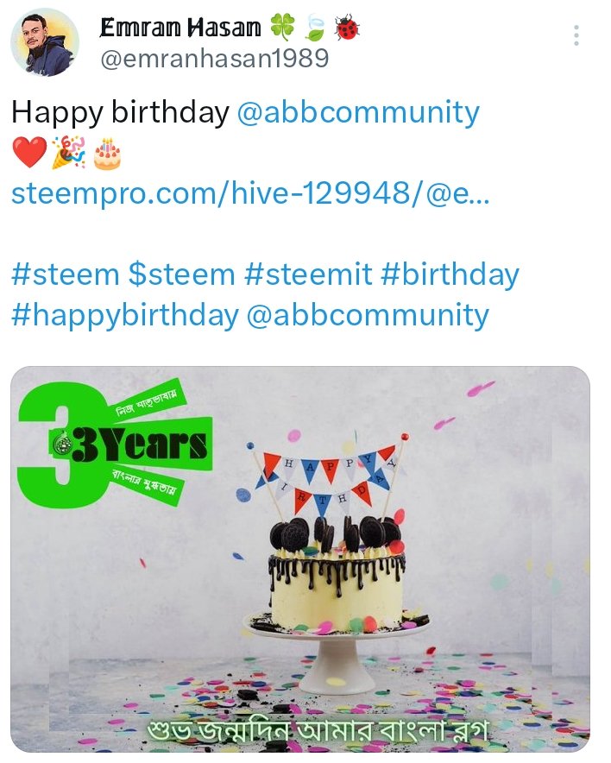Open the steempro.com/hive-129948 link
The height and width of the screenshot is (763, 611).
(x=250, y=193)
